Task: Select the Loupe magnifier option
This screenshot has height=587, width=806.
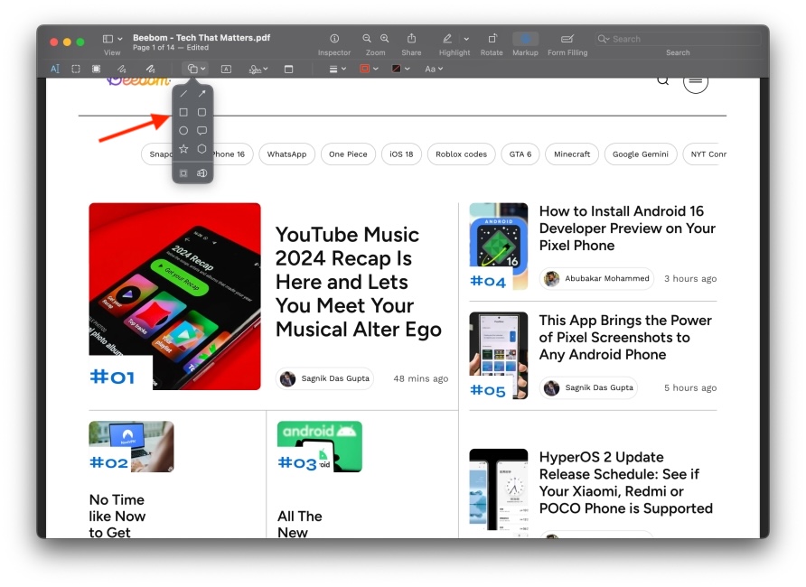Action: click(202, 173)
